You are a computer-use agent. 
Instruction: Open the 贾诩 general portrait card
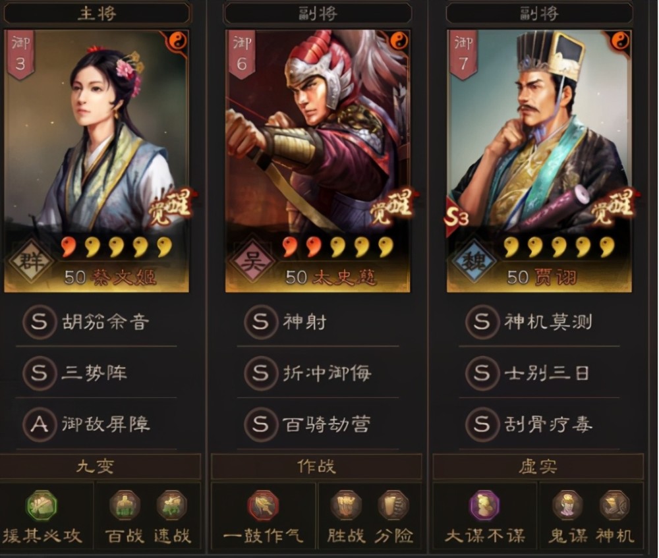pyautogui.click(x=539, y=161)
